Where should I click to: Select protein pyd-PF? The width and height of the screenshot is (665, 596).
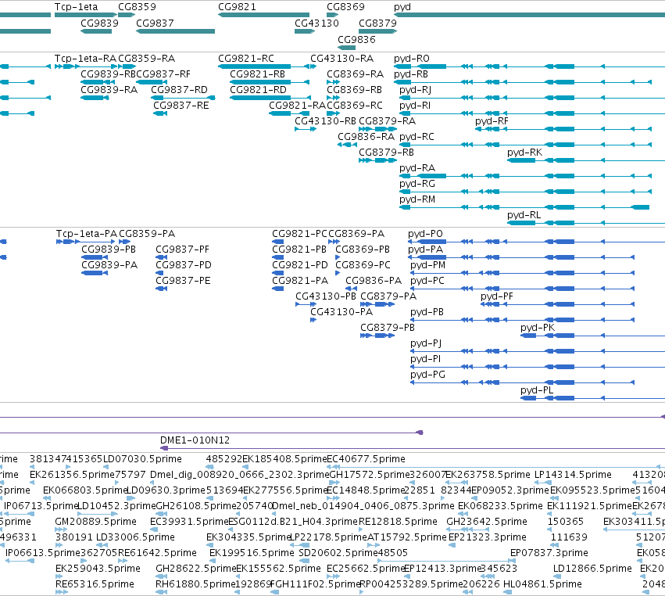(x=497, y=296)
